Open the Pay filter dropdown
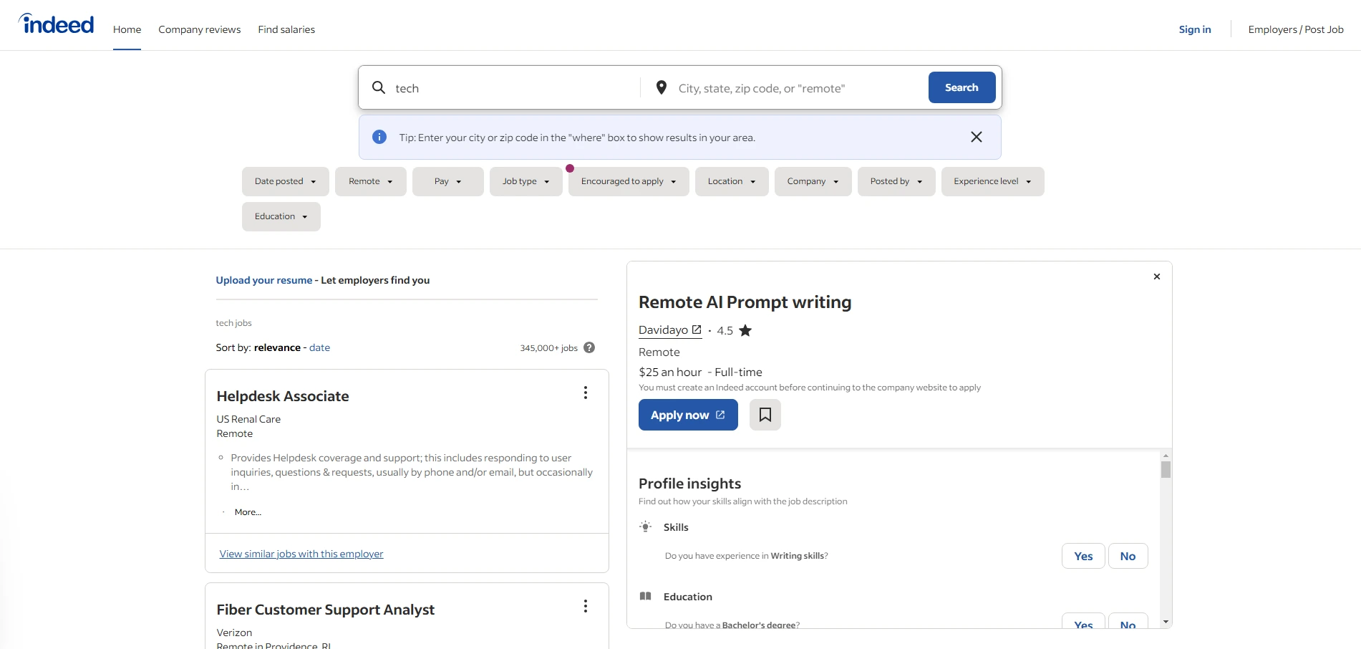Screen dimensions: 1361x649 [448, 181]
